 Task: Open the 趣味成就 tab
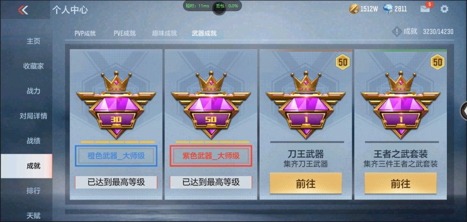click(x=164, y=33)
